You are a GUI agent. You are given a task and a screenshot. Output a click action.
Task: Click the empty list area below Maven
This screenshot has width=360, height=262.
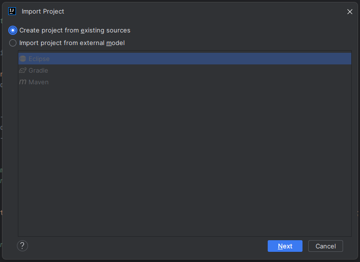point(184,160)
